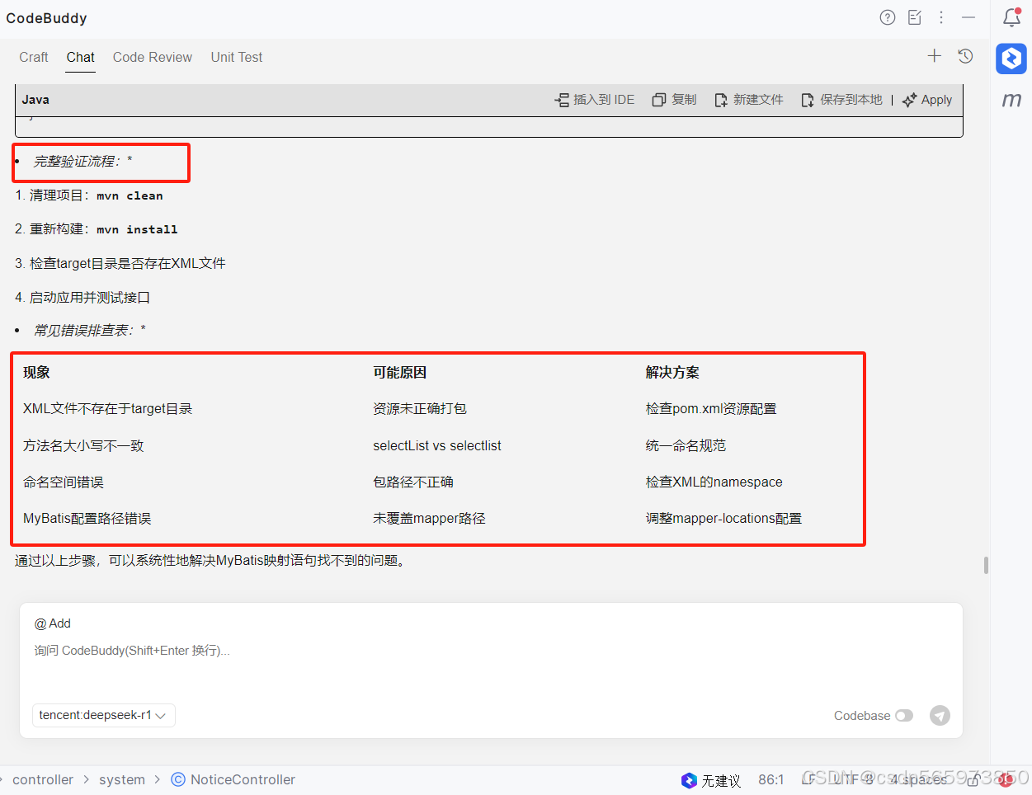Apply the Java code block
Screen dimensions: 1032x795
(x=927, y=100)
